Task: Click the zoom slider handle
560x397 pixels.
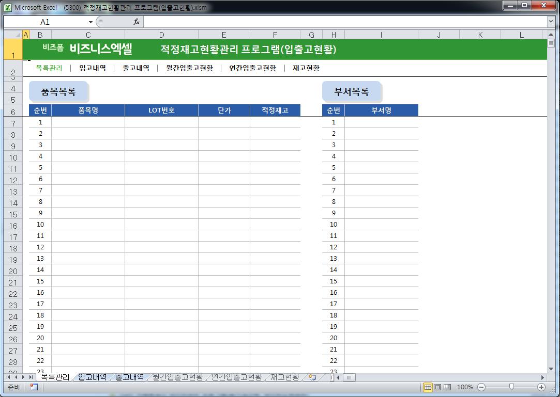Action: [511, 387]
